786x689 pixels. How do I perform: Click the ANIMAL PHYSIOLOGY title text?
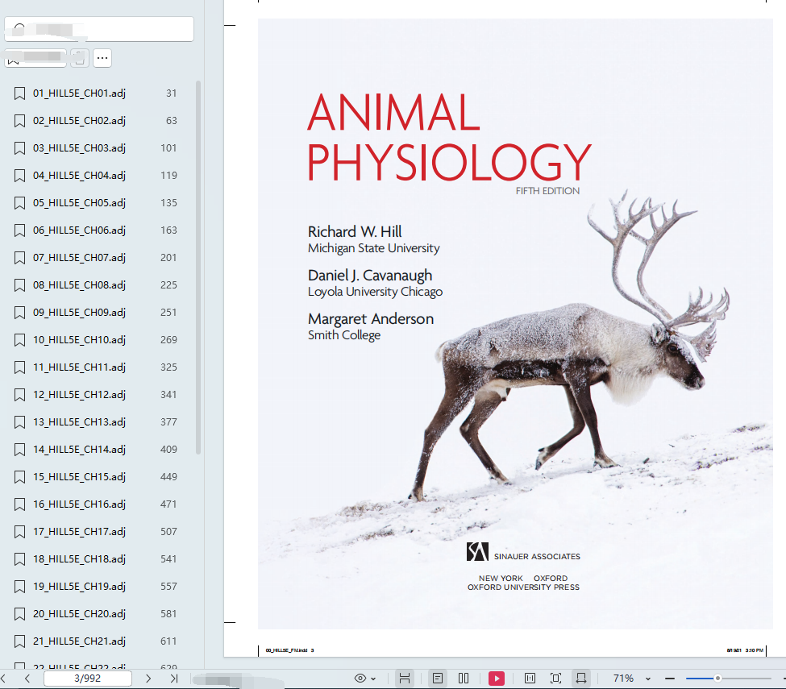[x=449, y=137]
